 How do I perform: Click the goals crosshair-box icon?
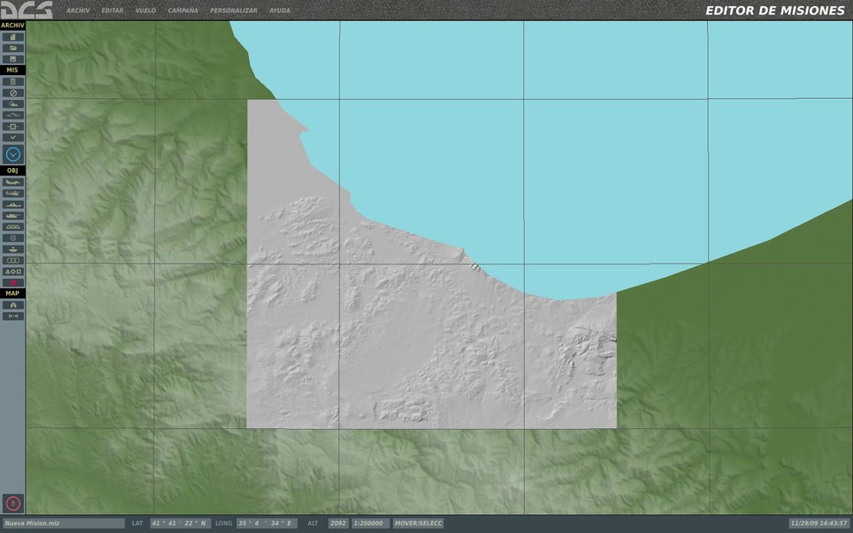13,126
